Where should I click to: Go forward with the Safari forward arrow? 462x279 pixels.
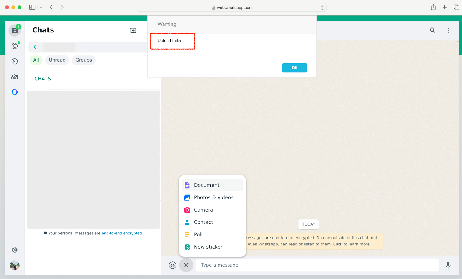click(x=62, y=7)
